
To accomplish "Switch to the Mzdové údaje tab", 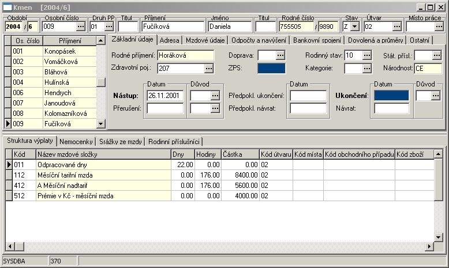I will click(x=205, y=40).
